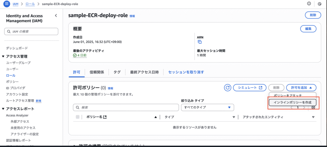Copy the ARN with copy icon
Viewport: 327px width, 147px height.
coord(200,42)
